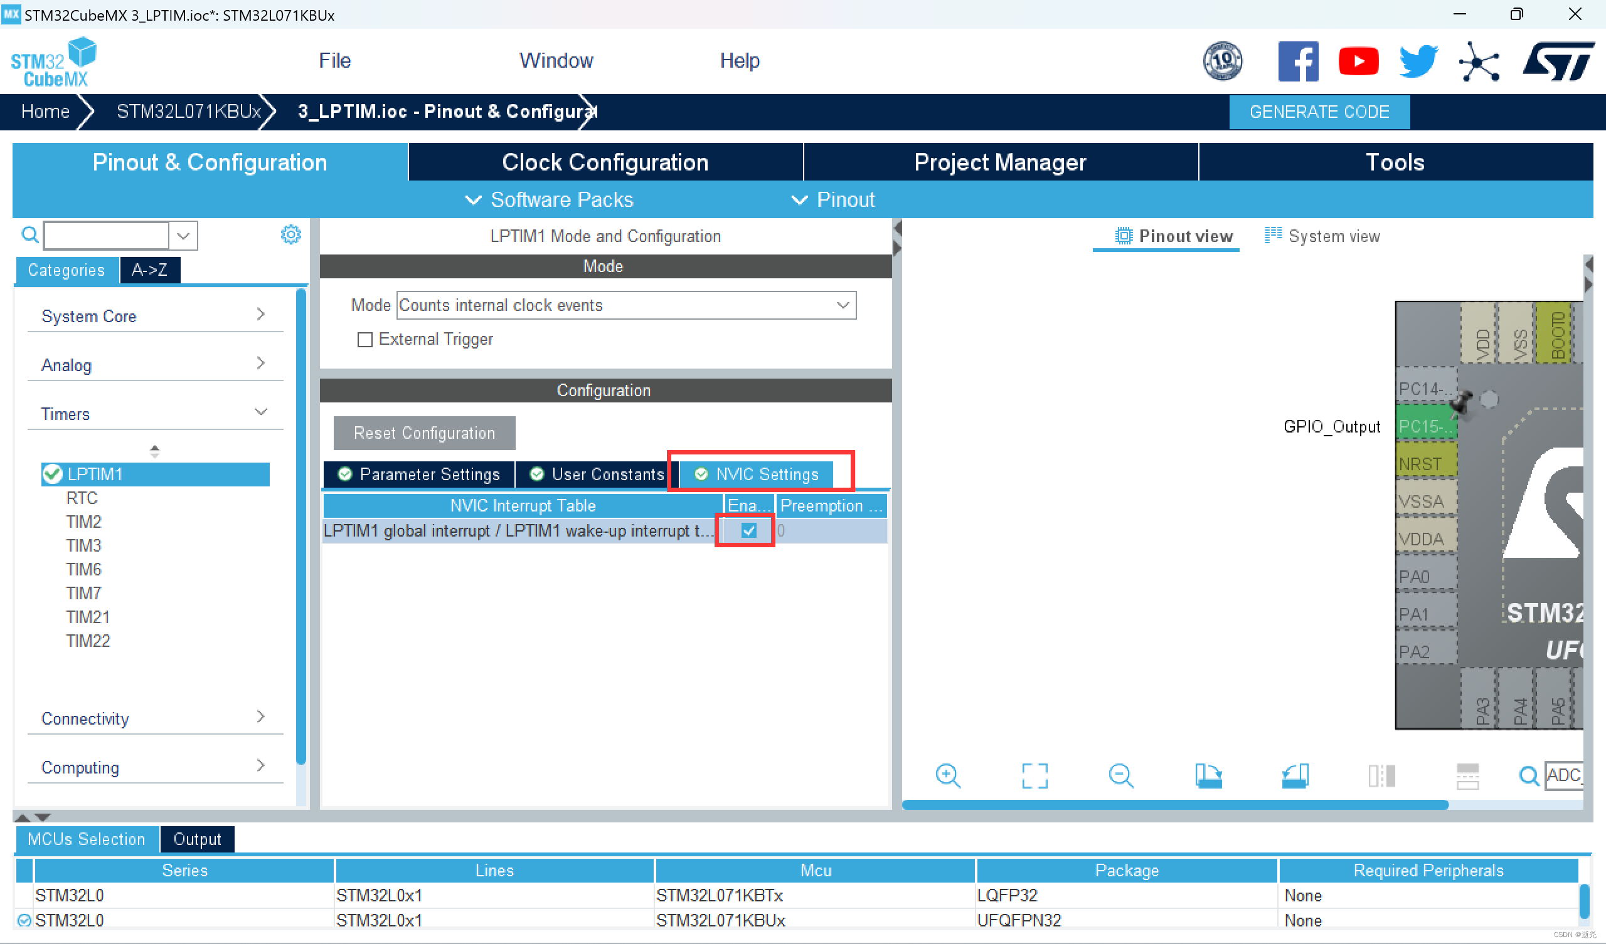Image resolution: width=1606 pixels, height=944 pixels.
Task: Open the Mode dropdown Counts internal clock events
Action: pos(626,305)
